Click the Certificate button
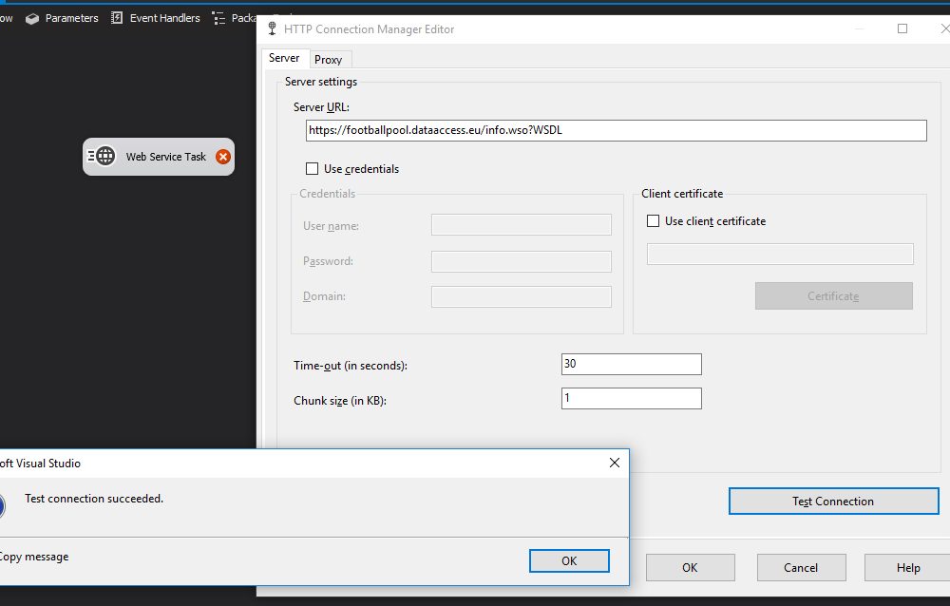Screen dimensions: 950x606 click(x=834, y=295)
